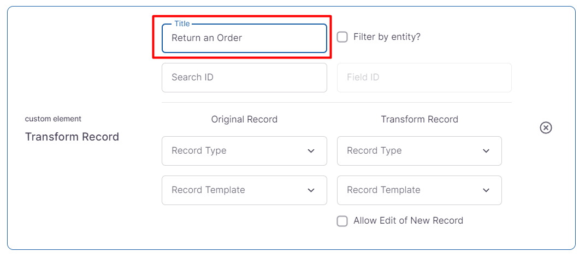585x263 pixels.
Task: Open Record Type dropdown under Original Record
Action: pyautogui.click(x=235, y=151)
